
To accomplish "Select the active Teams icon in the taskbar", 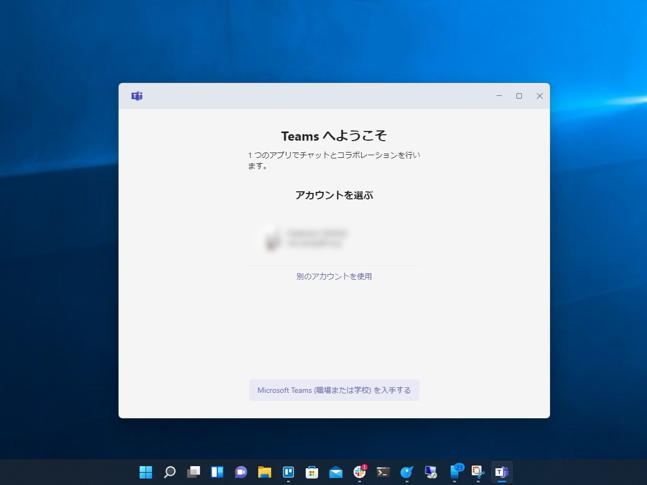I will pyautogui.click(x=501, y=472).
